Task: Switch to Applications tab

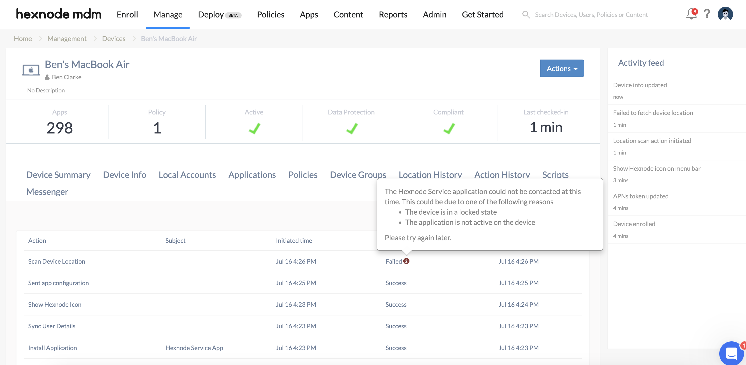Action: click(252, 175)
